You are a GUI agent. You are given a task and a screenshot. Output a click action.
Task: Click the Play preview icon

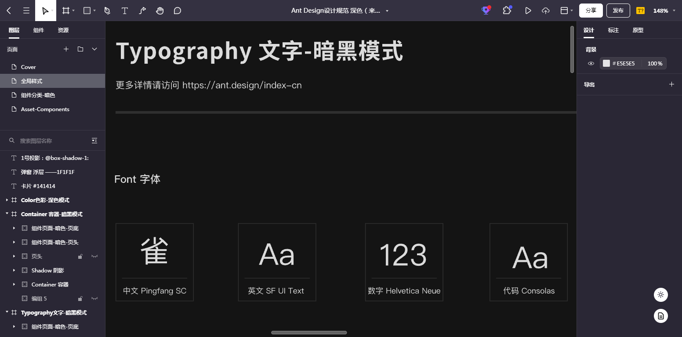tap(528, 11)
